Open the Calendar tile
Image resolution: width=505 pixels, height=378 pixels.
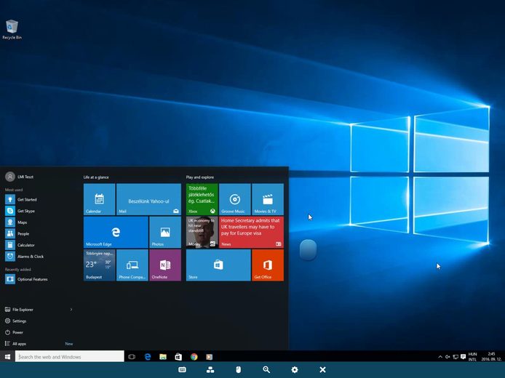point(99,199)
